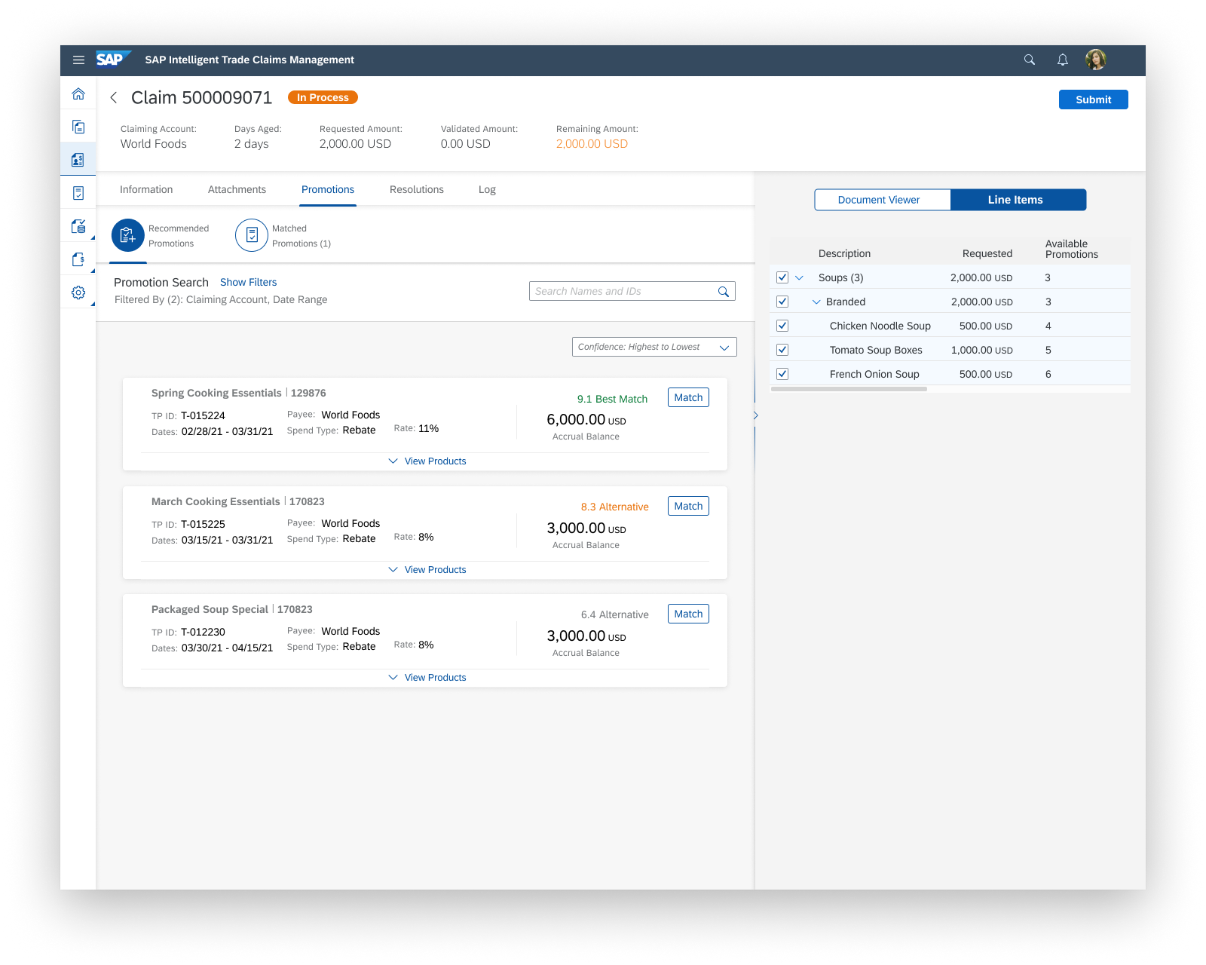Viewport: 1206px width, 965px height.
Task: Submit the claim
Action: 1094,100
